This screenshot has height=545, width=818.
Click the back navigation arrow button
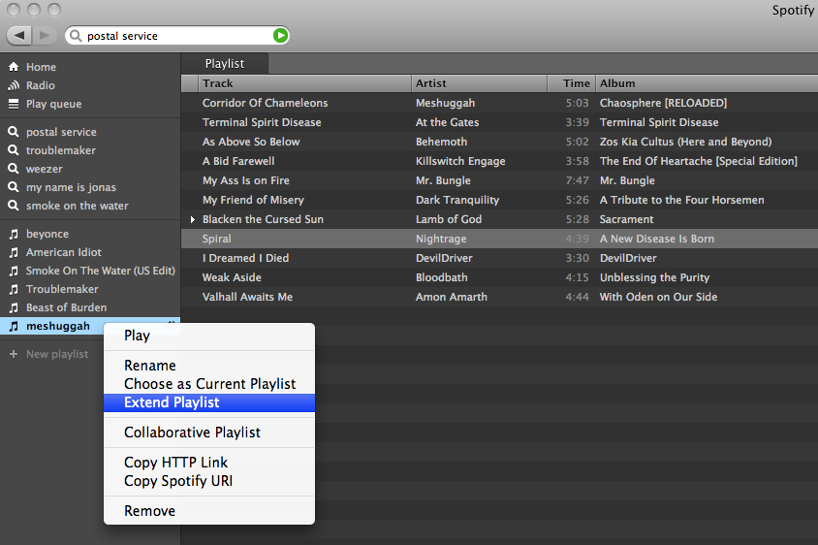click(20, 36)
